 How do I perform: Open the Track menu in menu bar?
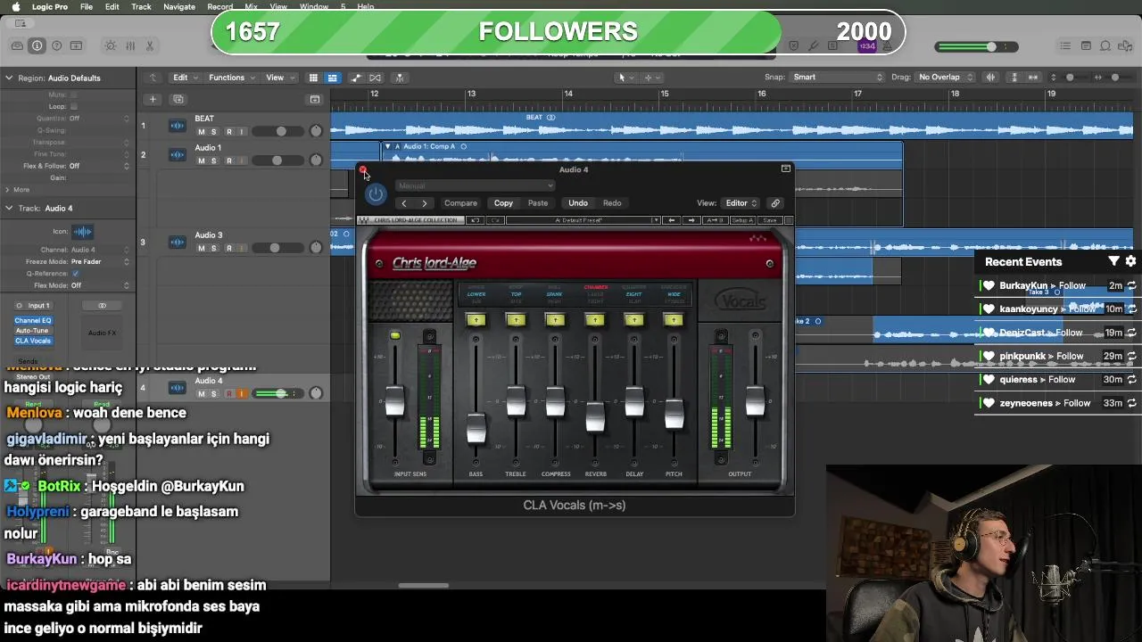pyautogui.click(x=141, y=6)
